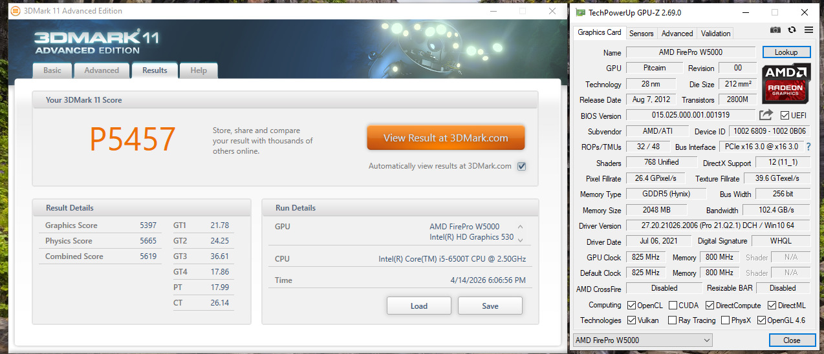The image size is (824, 354).
Task: Click the CT value 26.14
Action: pyautogui.click(x=219, y=303)
